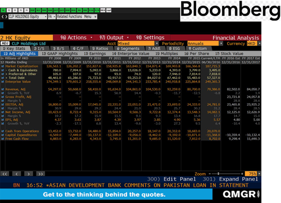Open chart icon beside Total Debt
Image resolution: width=281 pixels, height=203 pixels.
pos(3,78)
